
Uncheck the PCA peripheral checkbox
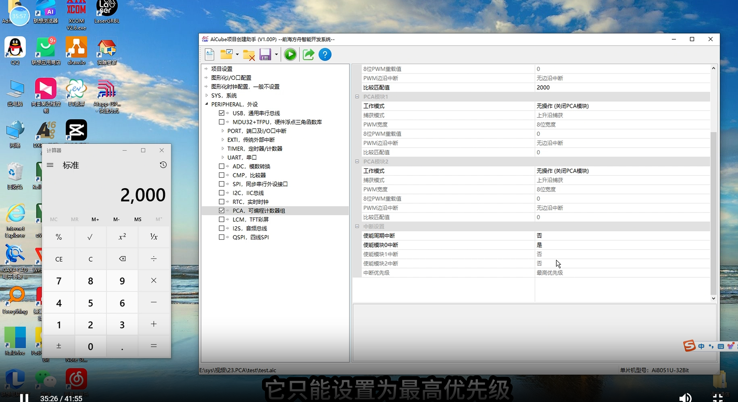pos(221,211)
